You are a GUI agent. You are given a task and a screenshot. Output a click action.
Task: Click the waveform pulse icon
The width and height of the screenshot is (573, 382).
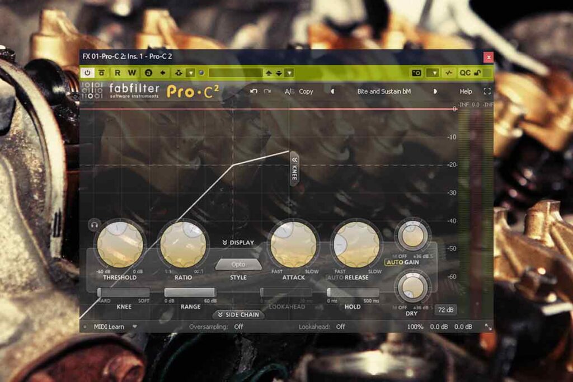click(449, 73)
